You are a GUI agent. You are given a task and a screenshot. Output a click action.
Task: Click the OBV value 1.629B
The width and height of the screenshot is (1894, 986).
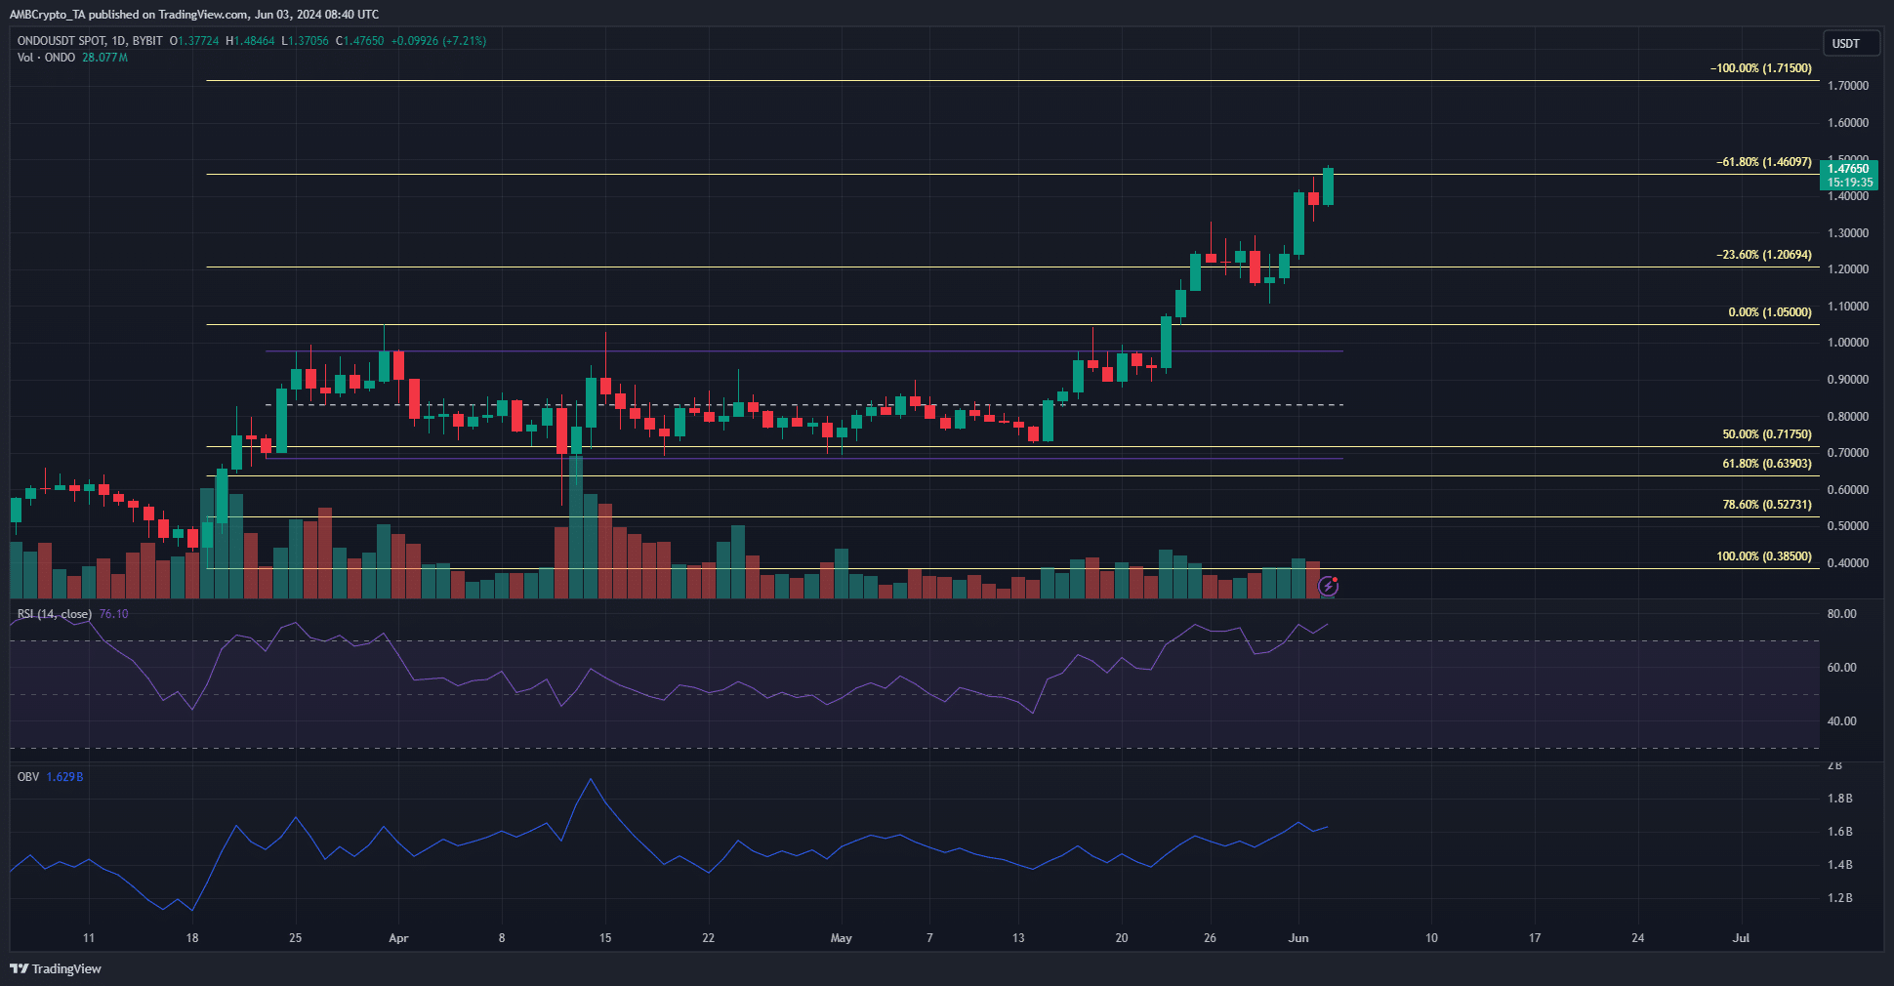64,777
